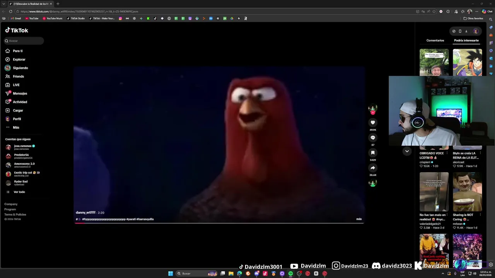The height and width of the screenshot is (278, 495).
Task: Open the Otros favoritos folder
Action: pyautogui.click(x=473, y=19)
